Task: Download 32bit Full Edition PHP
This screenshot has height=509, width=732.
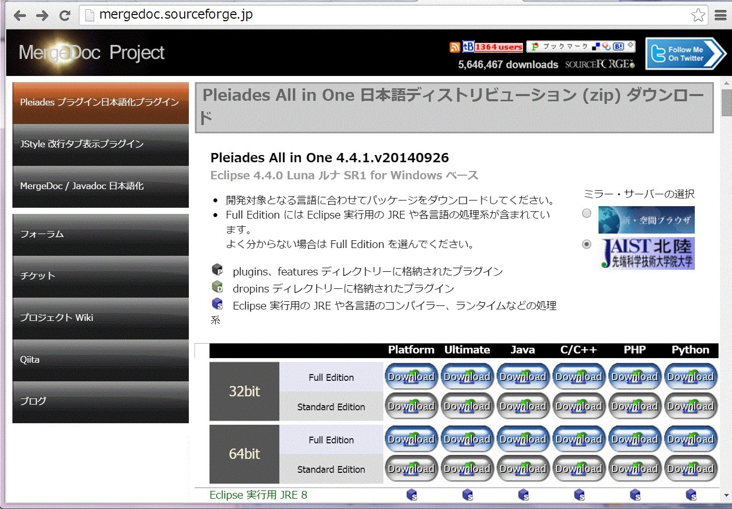Action: pos(635,377)
